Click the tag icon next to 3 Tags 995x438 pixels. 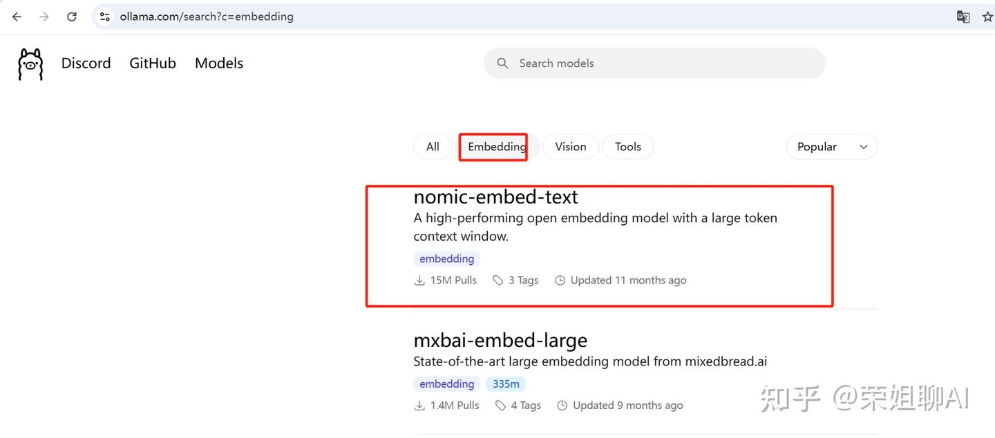(498, 280)
